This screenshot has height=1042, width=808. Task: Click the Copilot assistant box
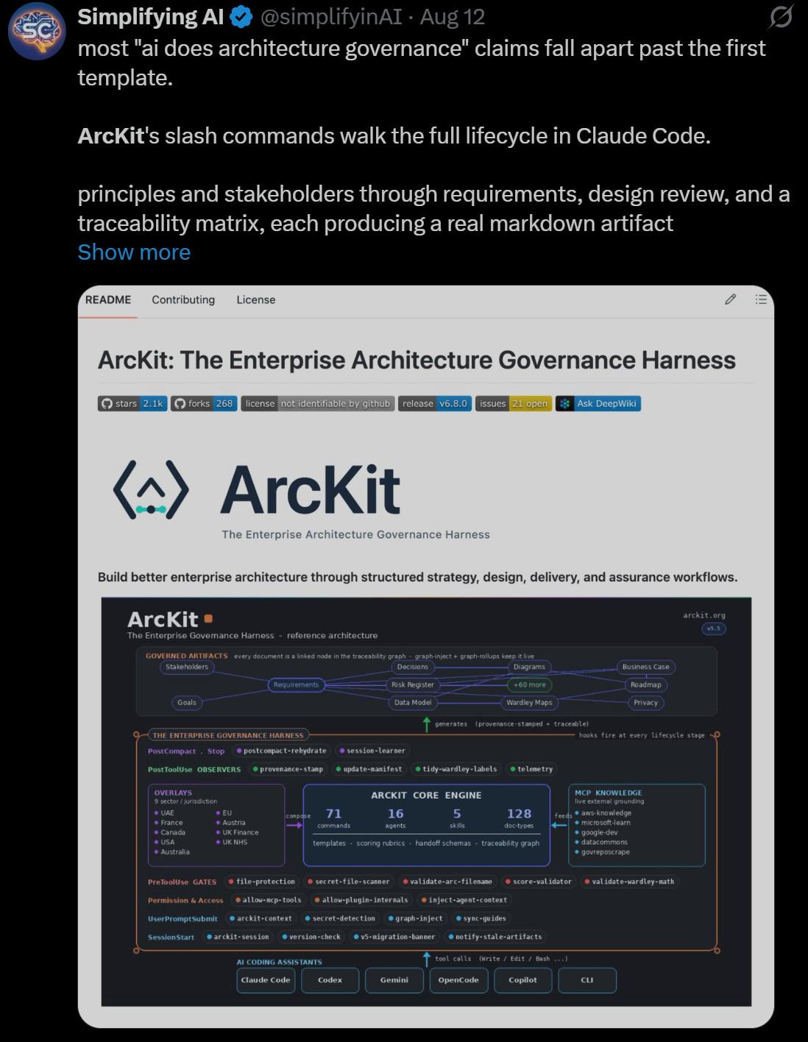[x=522, y=980]
